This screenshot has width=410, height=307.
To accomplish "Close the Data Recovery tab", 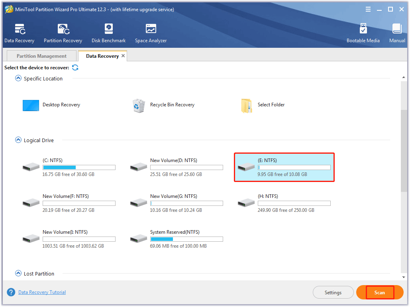I will point(123,56).
